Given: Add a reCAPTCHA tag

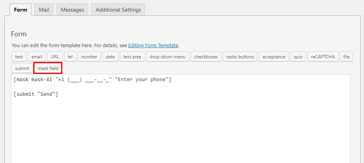Looking at the screenshot, I should click(x=323, y=57).
